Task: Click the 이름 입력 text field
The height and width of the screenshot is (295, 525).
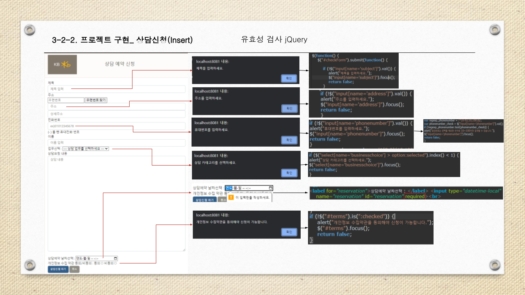Action: point(115,143)
